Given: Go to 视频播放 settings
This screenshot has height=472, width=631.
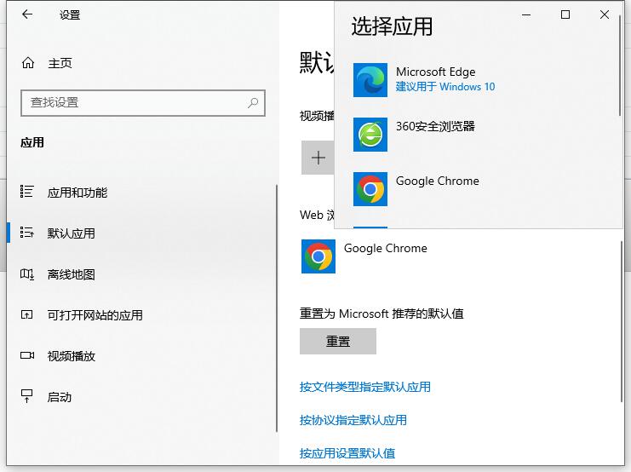Looking at the screenshot, I should click(x=72, y=356).
